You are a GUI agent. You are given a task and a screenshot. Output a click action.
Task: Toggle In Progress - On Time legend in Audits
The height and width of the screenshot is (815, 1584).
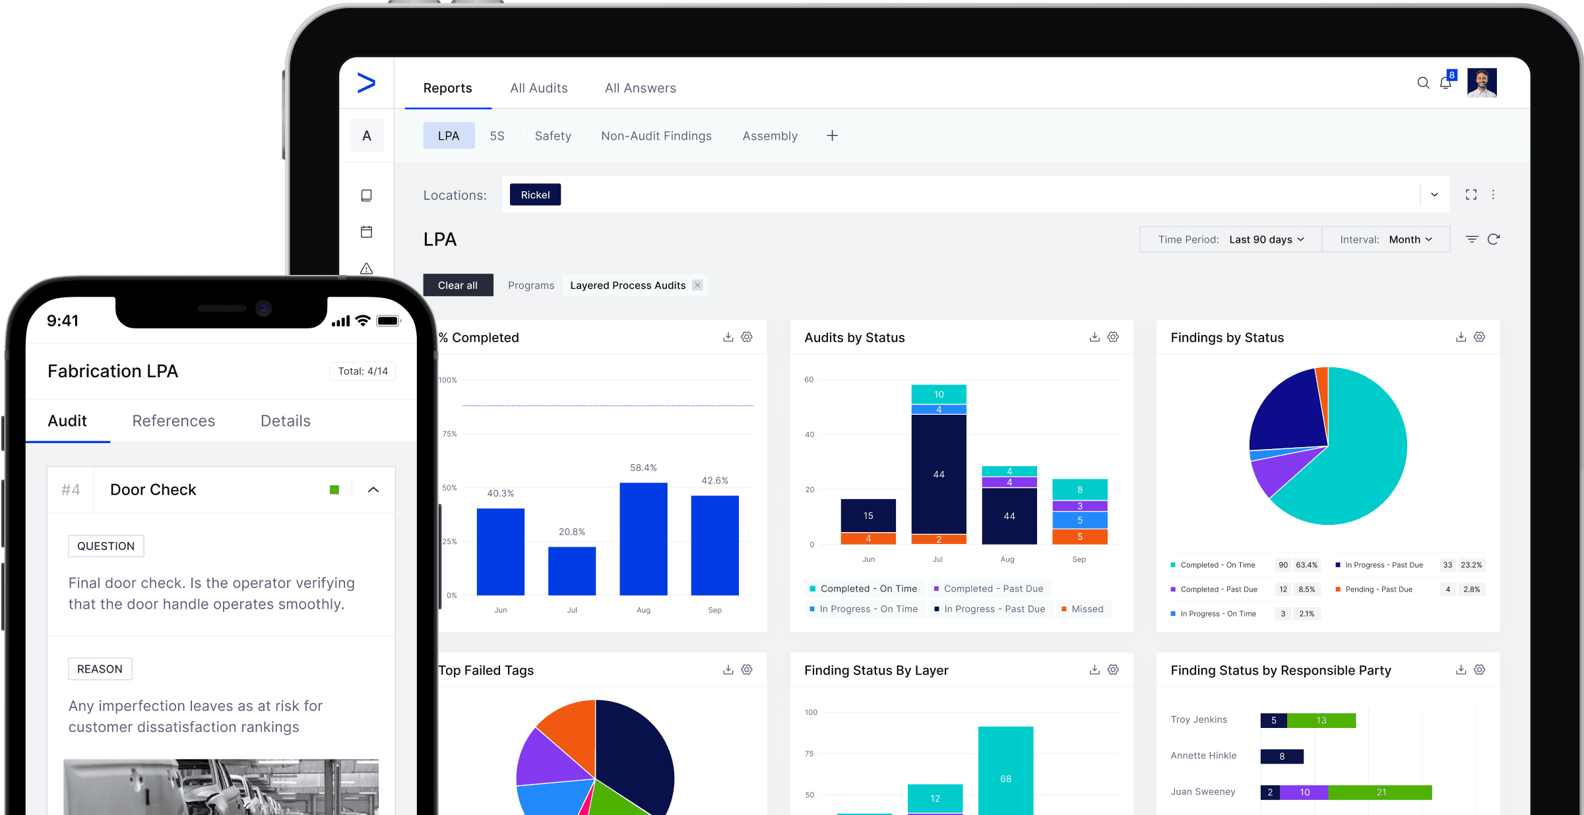point(864,609)
